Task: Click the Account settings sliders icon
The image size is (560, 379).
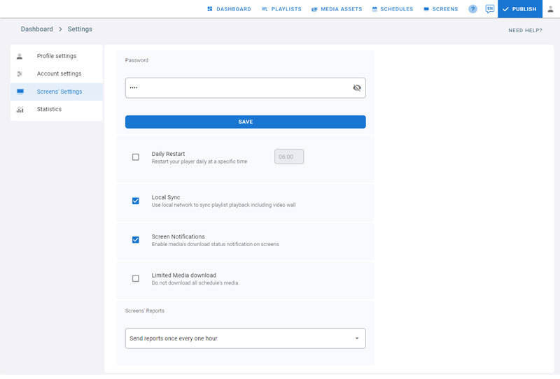Action: [x=20, y=74]
